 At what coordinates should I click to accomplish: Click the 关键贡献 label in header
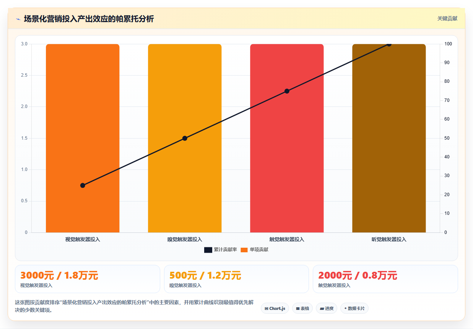pos(447,18)
